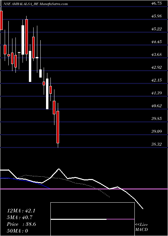This screenshot has width=168, height=236.
Task: Click the 43.68 price axis label
Action: coord(157,55)
